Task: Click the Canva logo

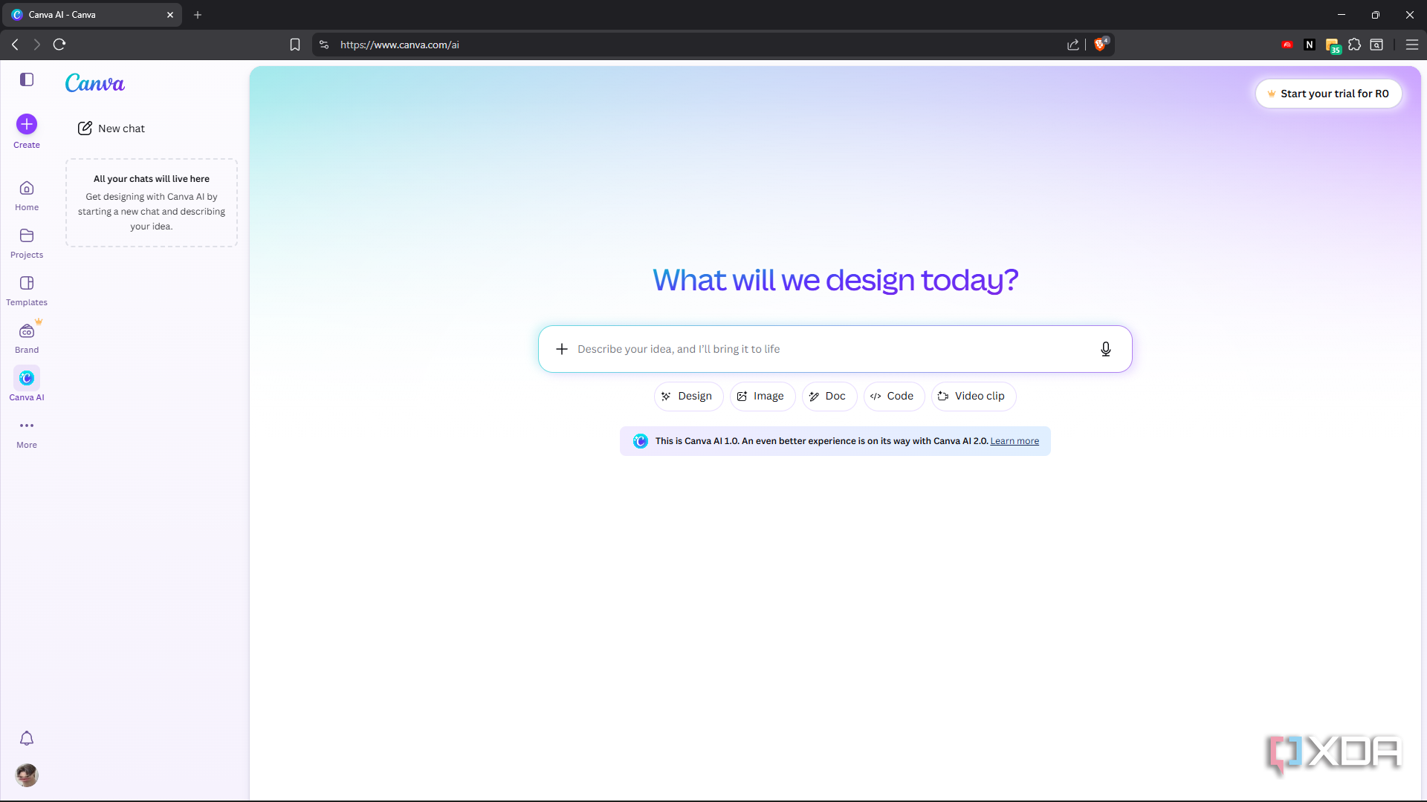Action: point(95,83)
